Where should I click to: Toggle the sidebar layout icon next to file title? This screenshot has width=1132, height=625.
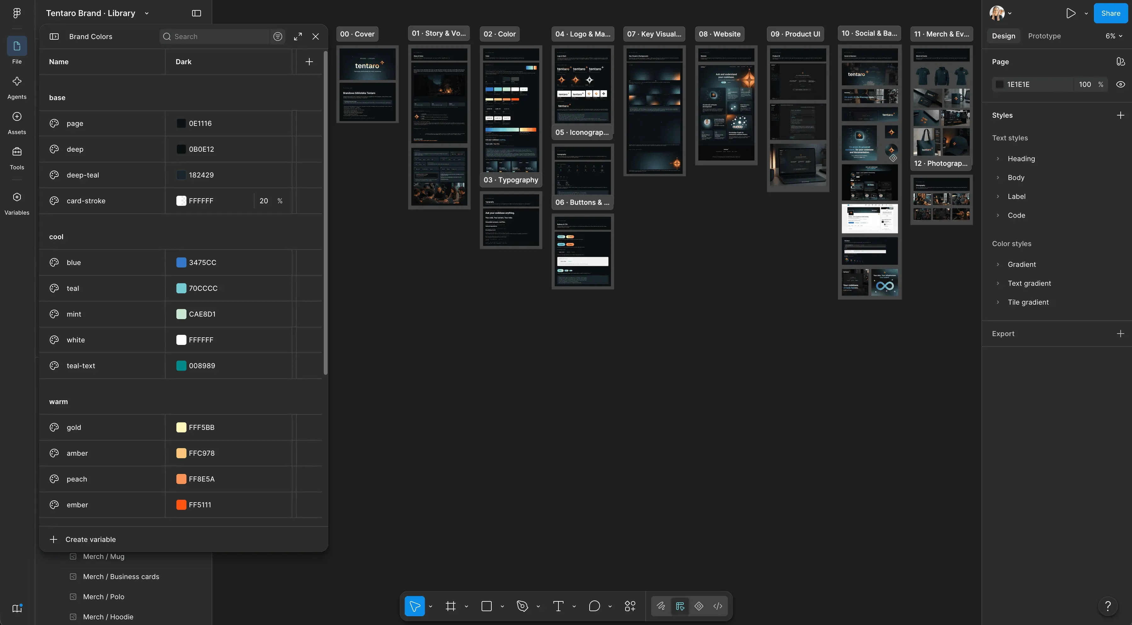pyautogui.click(x=197, y=13)
